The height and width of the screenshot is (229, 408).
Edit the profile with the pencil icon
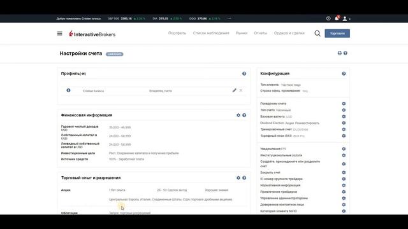point(234,90)
